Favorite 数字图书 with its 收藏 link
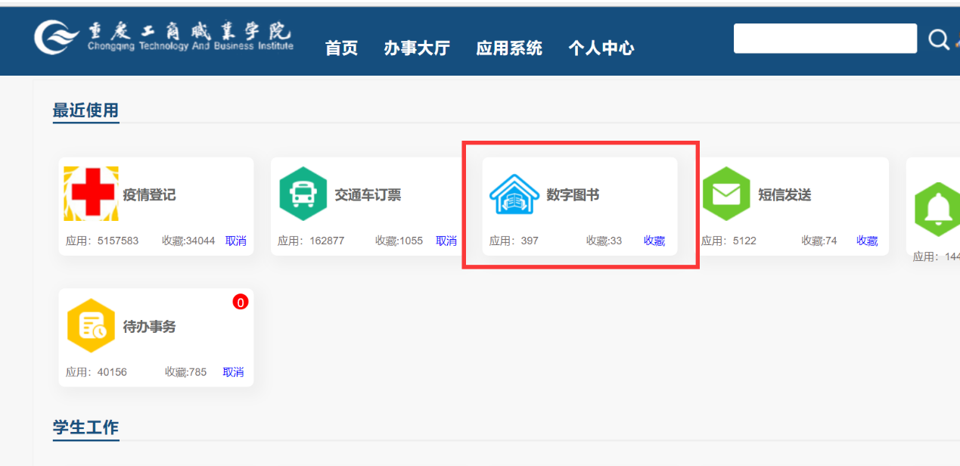The image size is (960, 466). [654, 241]
